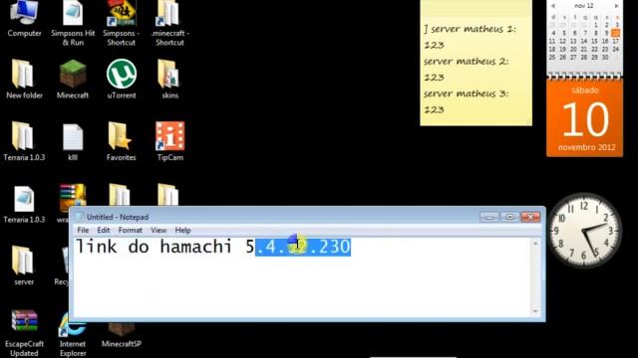Image resolution: width=638 pixels, height=358 pixels.
Task: Select the Simpsons Hit & Run file icon
Action: point(73,22)
